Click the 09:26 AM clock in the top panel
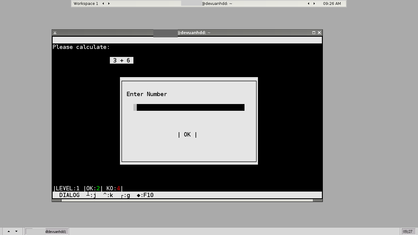Image resolution: width=418 pixels, height=235 pixels. 332,4
